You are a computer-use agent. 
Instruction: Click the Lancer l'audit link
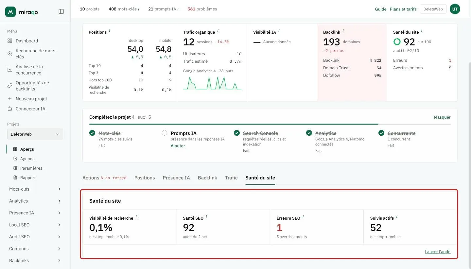point(438,252)
